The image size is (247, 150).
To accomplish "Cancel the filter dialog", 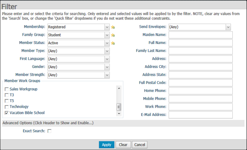I will 139,145.
